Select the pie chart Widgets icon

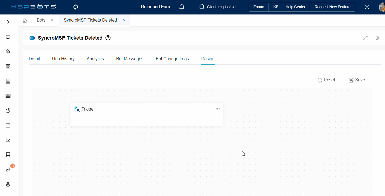[x=8, y=111]
